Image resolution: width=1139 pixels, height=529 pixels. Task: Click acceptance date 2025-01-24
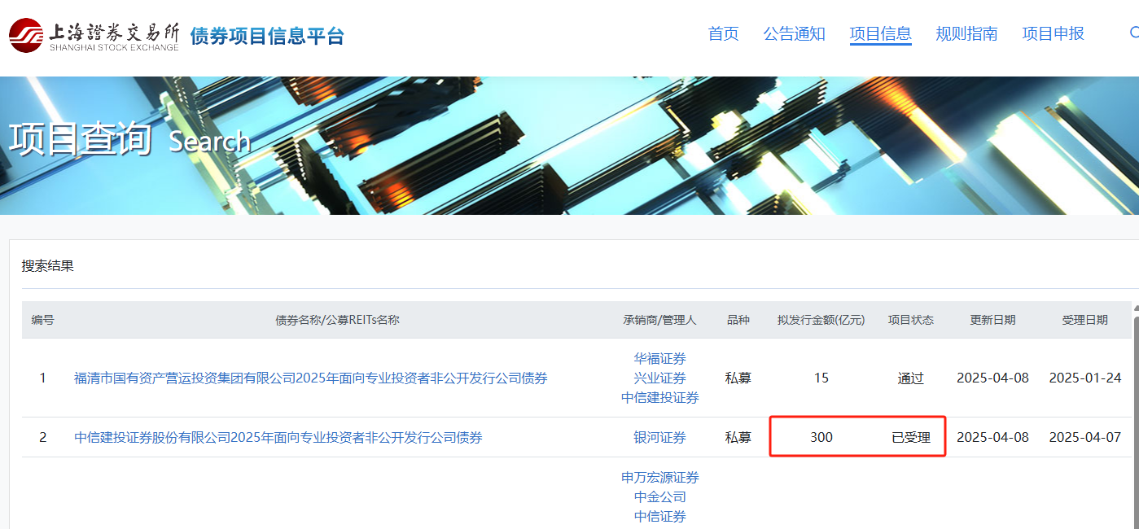[x=1085, y=378]
